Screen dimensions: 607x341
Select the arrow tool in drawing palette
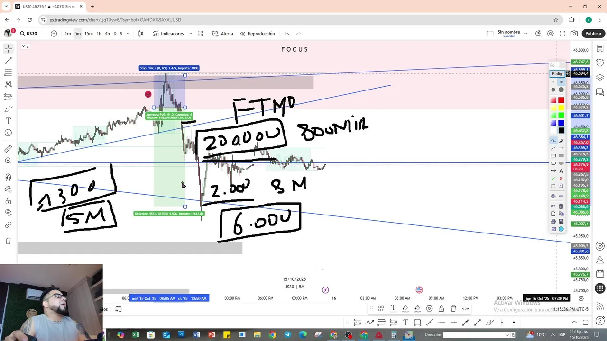coord(561,148)
